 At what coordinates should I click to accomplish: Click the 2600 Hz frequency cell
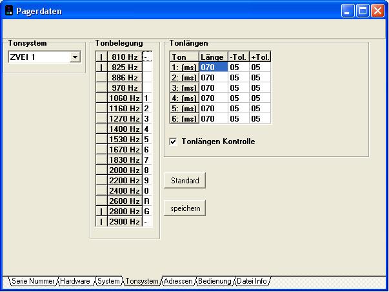125,201
